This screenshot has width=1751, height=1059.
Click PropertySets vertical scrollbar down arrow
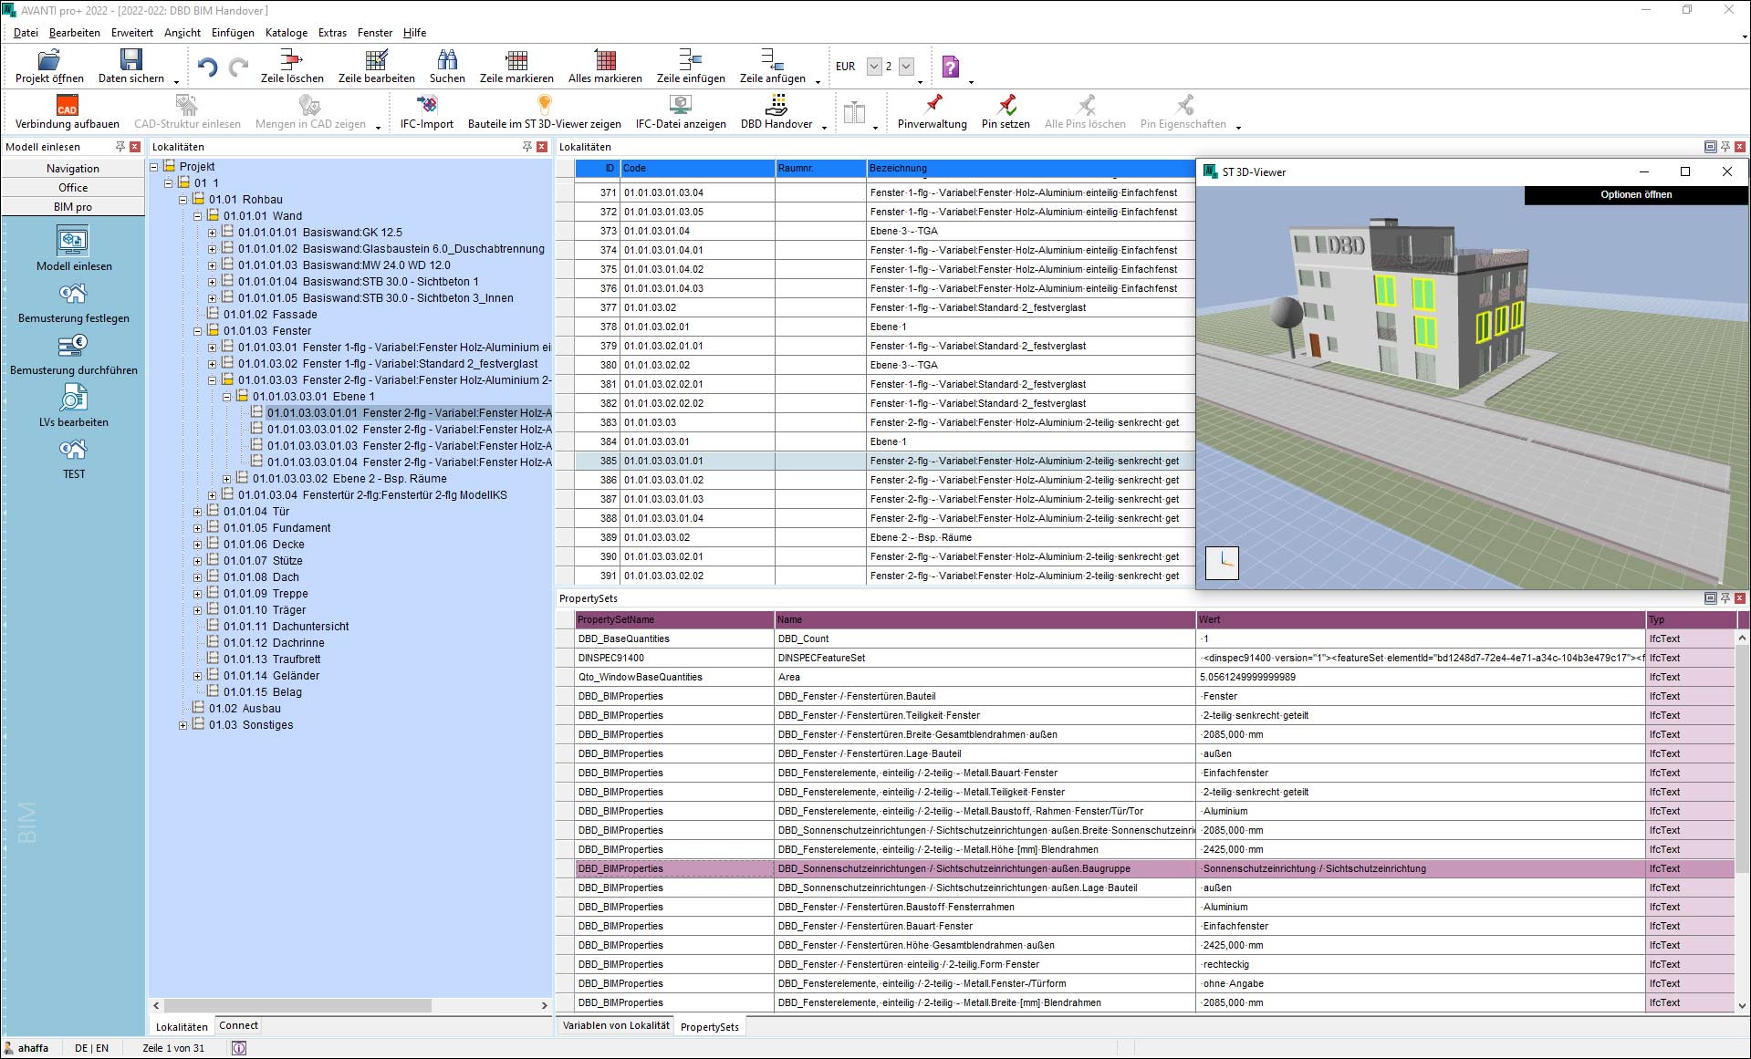coord(1742,1005)
